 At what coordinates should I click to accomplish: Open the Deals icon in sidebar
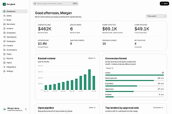coord(4,20)
